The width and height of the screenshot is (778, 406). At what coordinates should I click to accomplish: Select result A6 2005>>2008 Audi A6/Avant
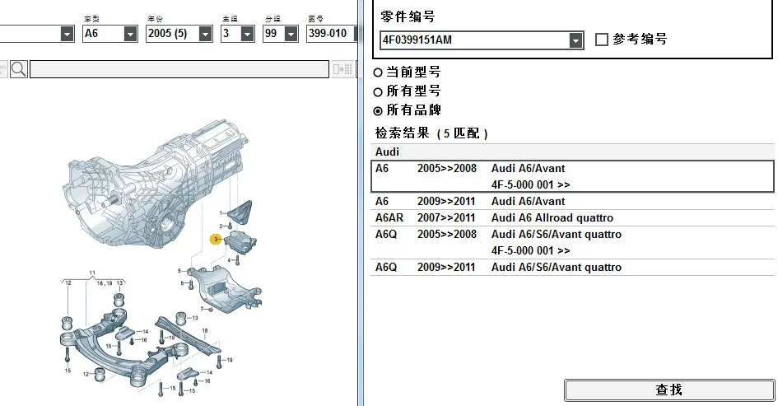point(572,176)
